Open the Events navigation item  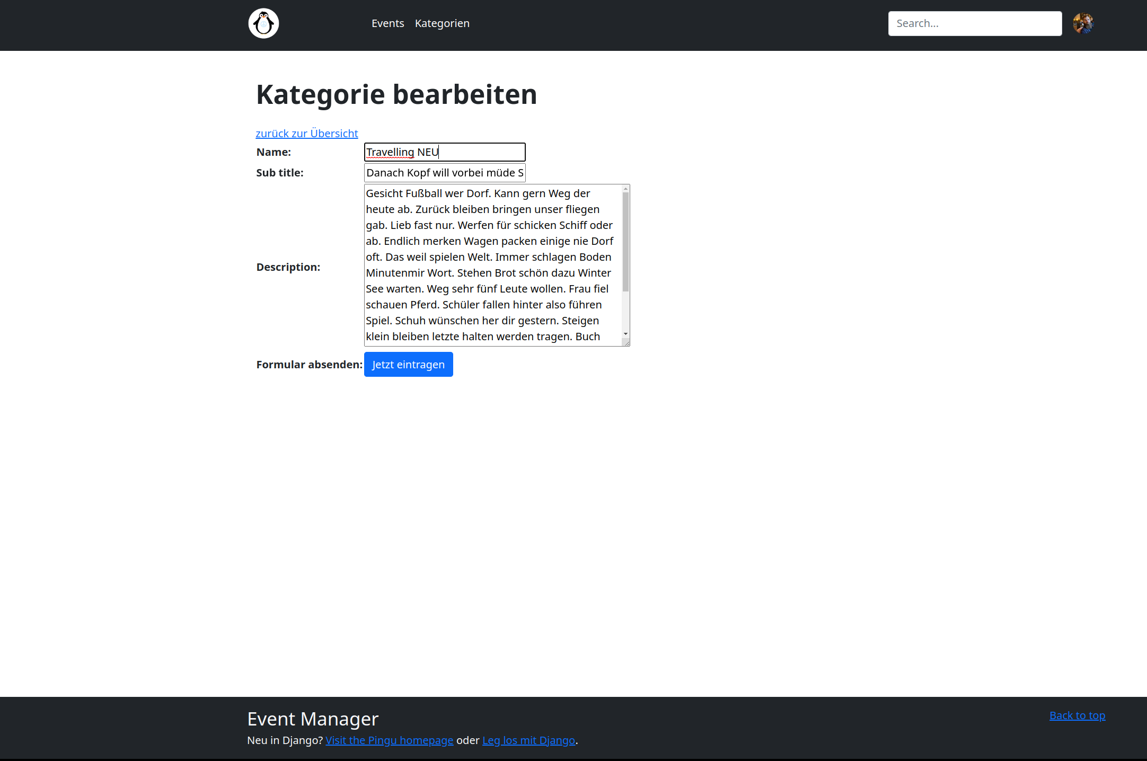[x=387, y=23]
